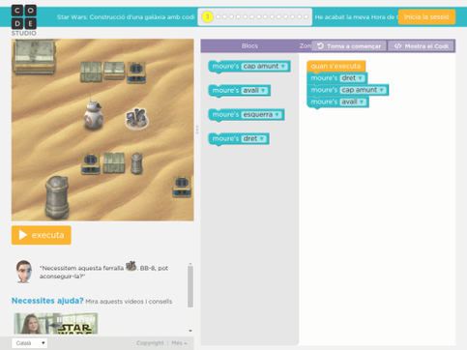Click the Blocs toolbox header
This screenshot has width=467, height=350.
(x=249, y=45)
